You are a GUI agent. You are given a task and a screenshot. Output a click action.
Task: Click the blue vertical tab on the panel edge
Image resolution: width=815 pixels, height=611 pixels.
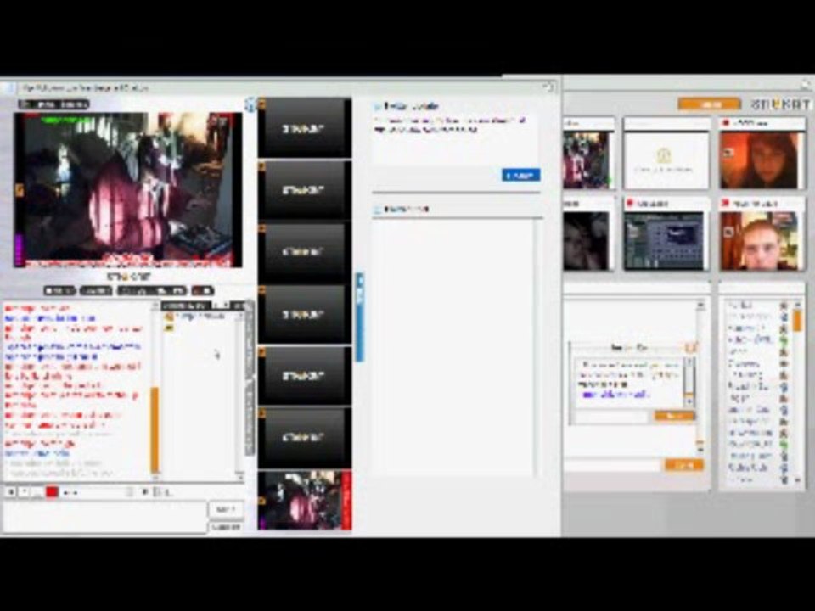coord(359,317)
